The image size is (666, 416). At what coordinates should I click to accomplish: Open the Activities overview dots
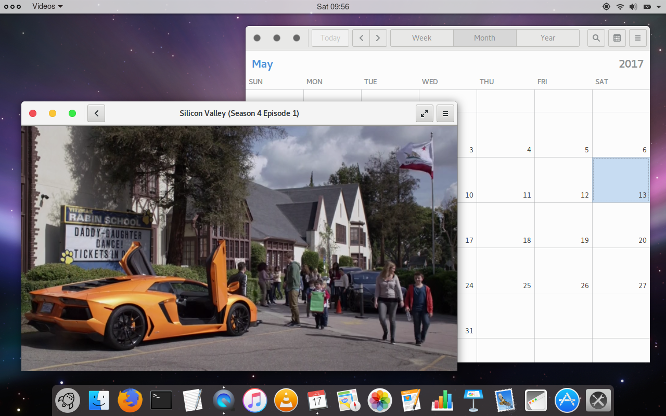click(x=12, y=7)
